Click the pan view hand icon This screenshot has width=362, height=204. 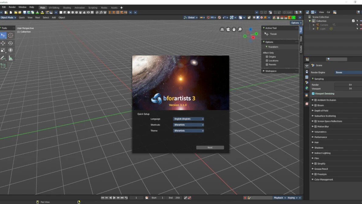pyautogui.click(x=234, y=29)
